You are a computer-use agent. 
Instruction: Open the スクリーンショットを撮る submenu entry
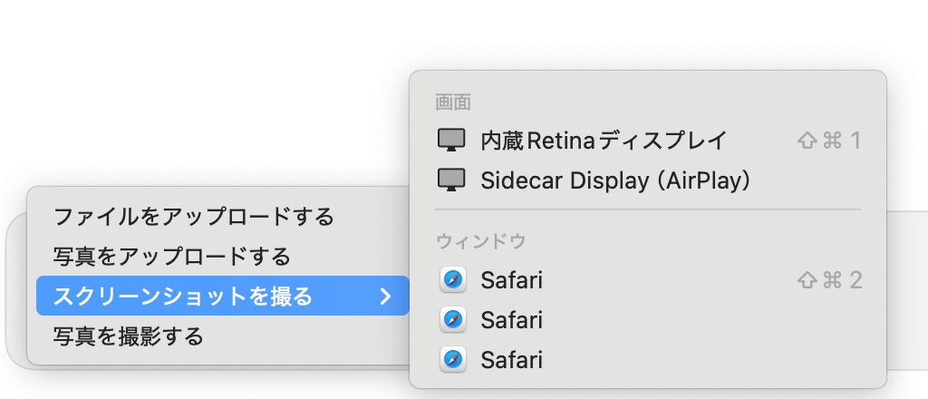(x=183, y=297)
